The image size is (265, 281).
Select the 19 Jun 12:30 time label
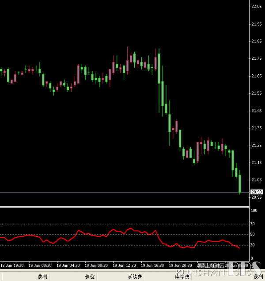(x=124, y=265)
